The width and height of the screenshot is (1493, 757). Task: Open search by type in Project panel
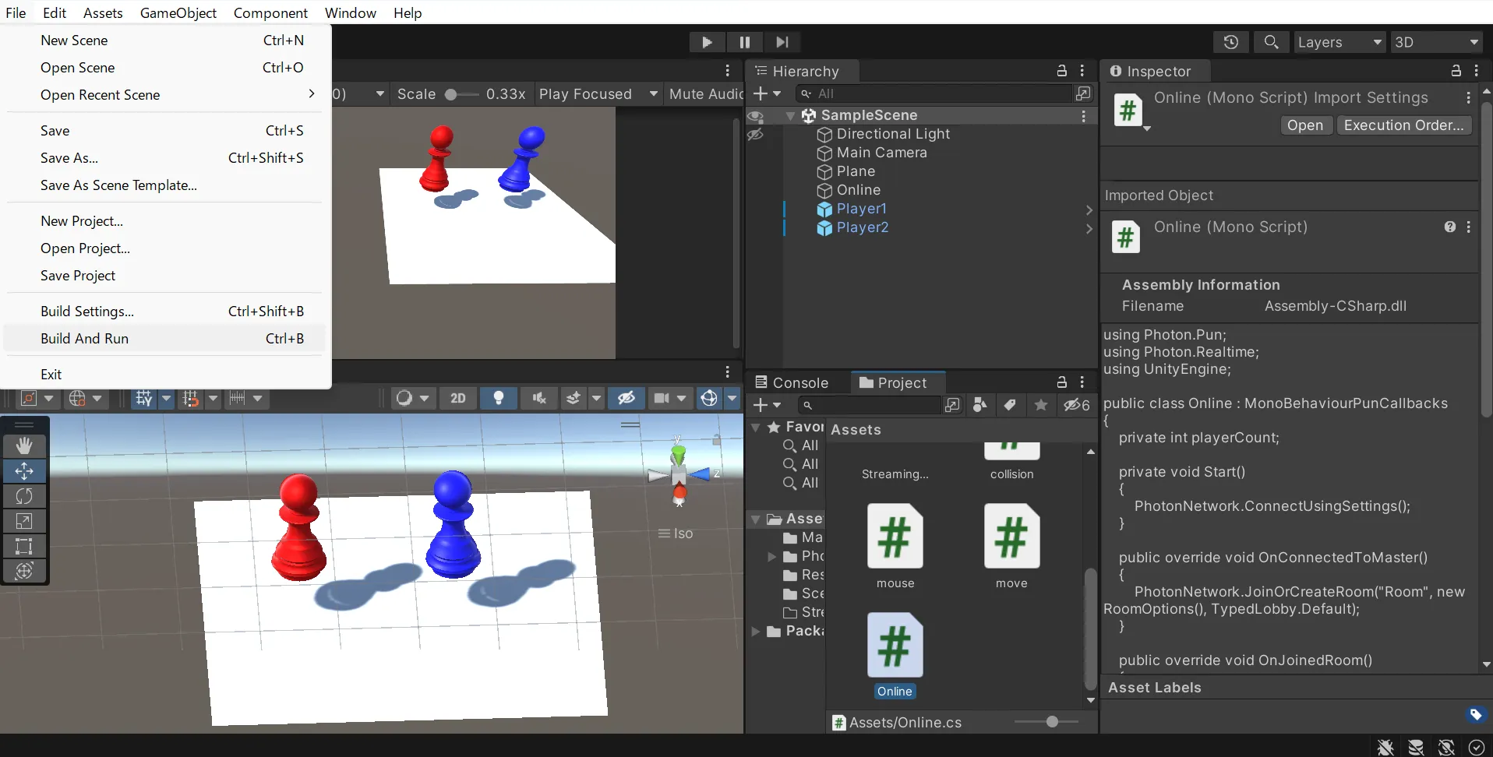point(980,405)
